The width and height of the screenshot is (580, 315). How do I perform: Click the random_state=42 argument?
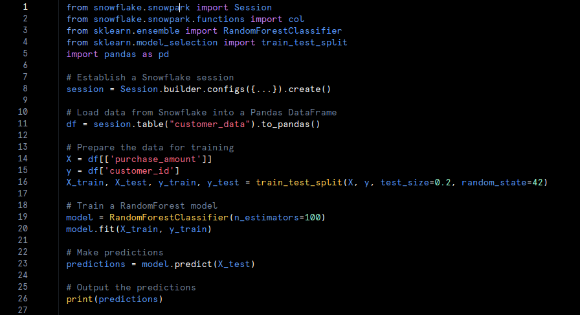(504, 182)
